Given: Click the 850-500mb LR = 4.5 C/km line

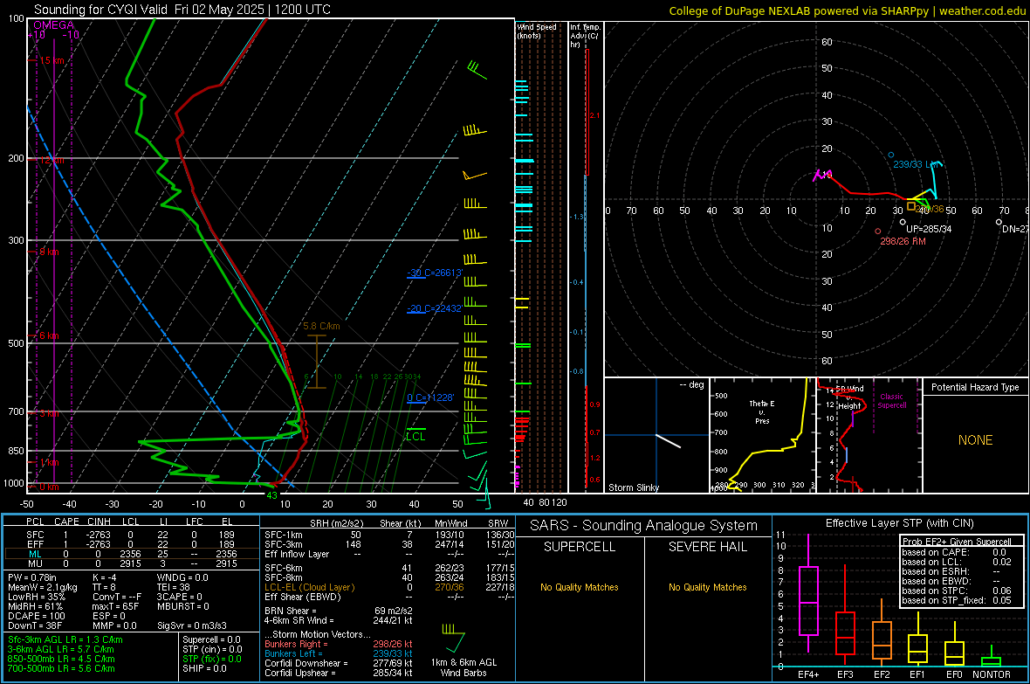Looking at the screenshot, I should (x=61, y=659).
